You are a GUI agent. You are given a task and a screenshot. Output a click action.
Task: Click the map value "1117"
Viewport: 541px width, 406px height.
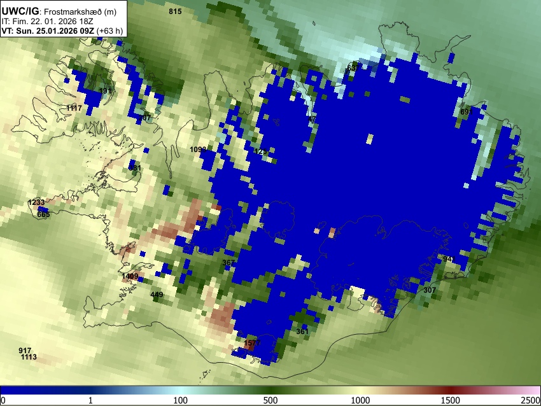click(74, 108)
